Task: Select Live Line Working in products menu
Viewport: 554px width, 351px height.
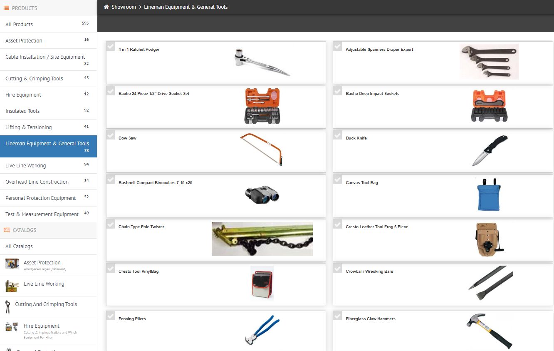Action: pyautogui.click(x=25, y=166)
